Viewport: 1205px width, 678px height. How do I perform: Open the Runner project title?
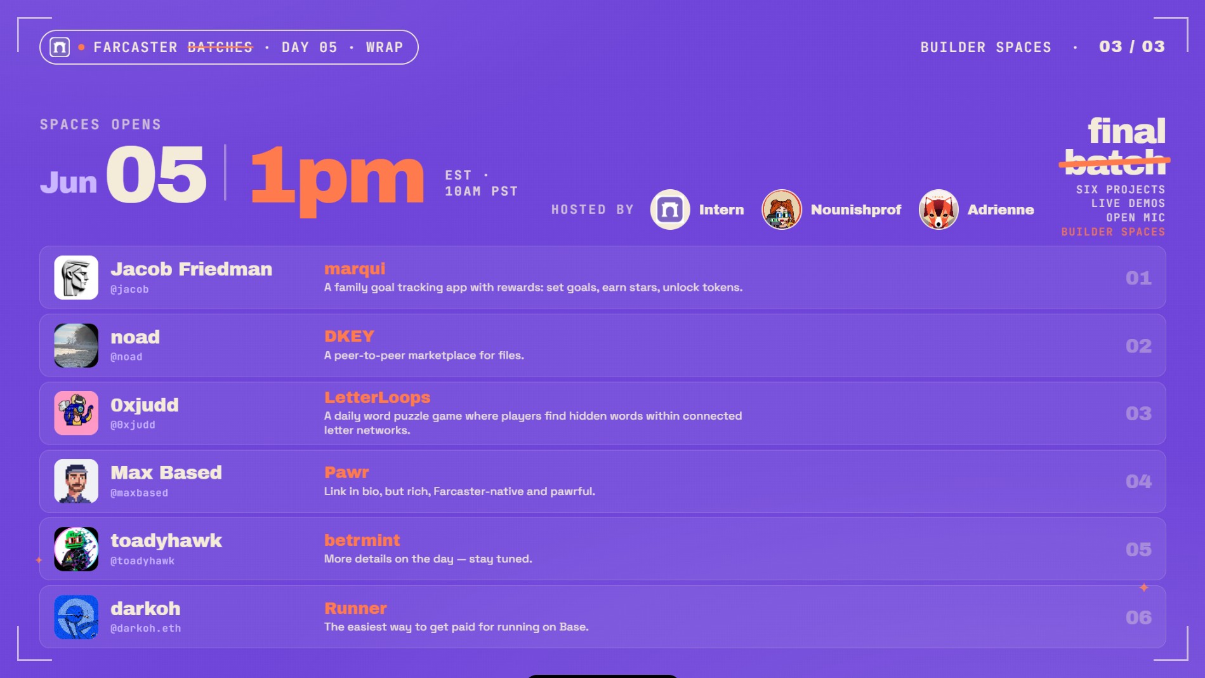(355, 608)
